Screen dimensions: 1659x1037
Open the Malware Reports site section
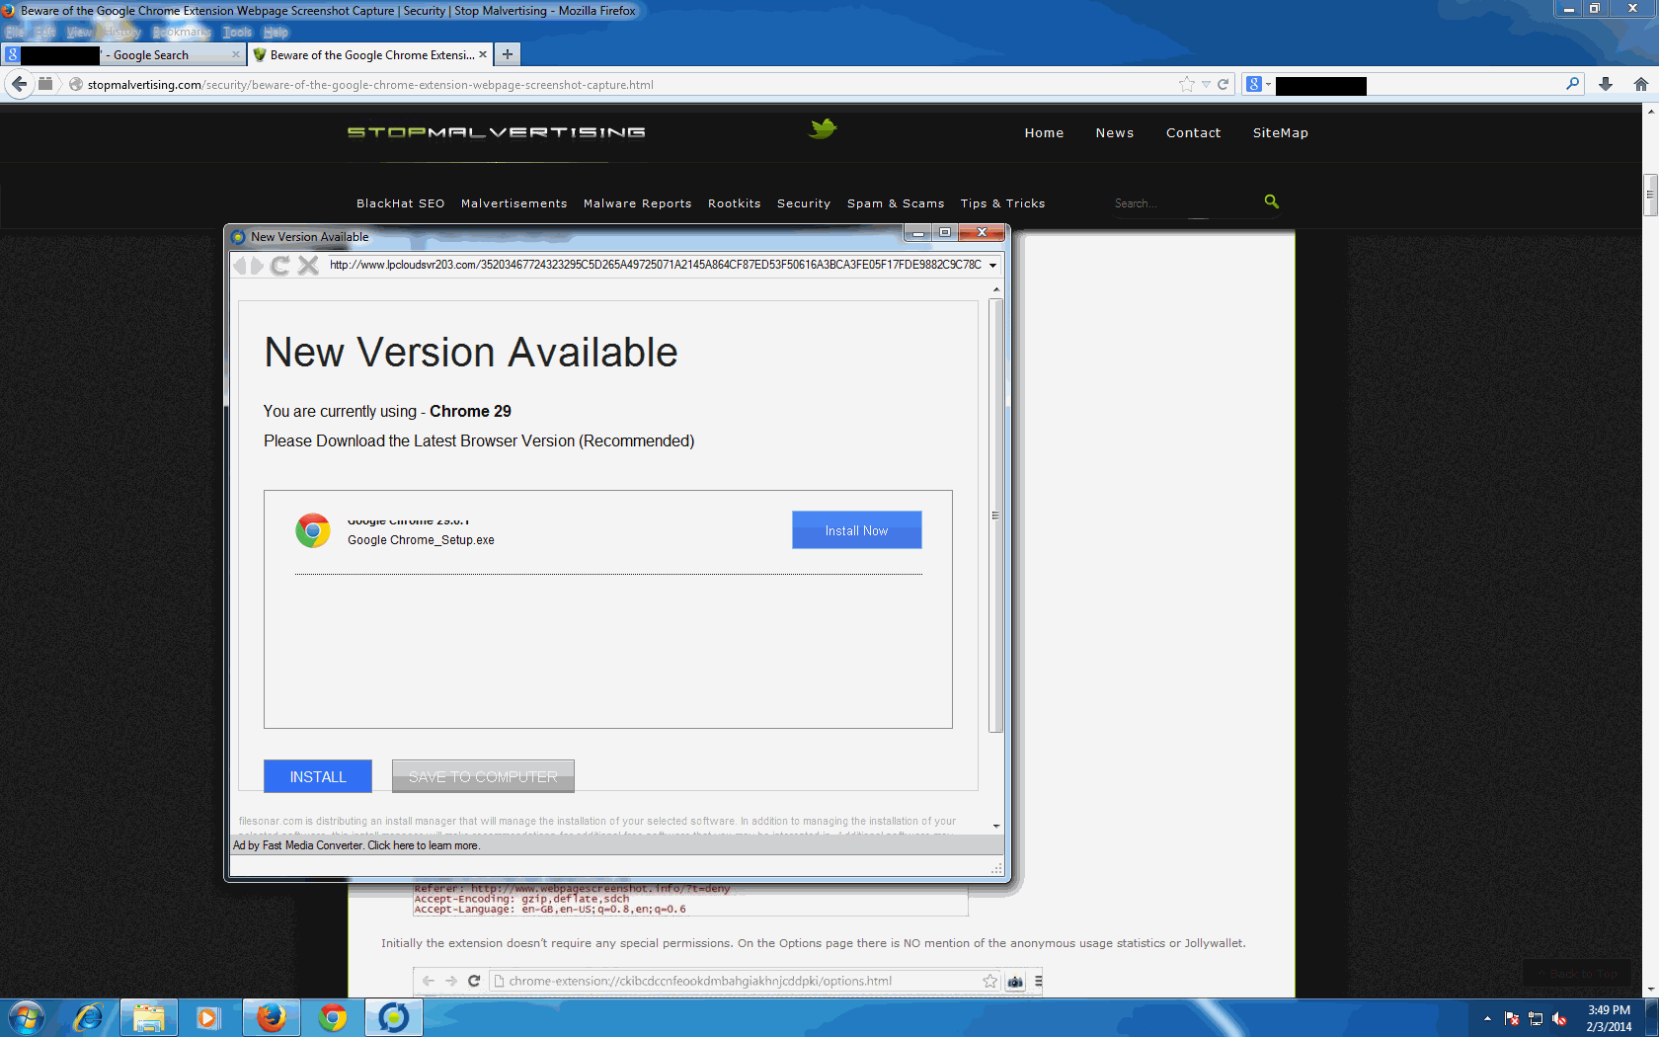tap(638, 203)
